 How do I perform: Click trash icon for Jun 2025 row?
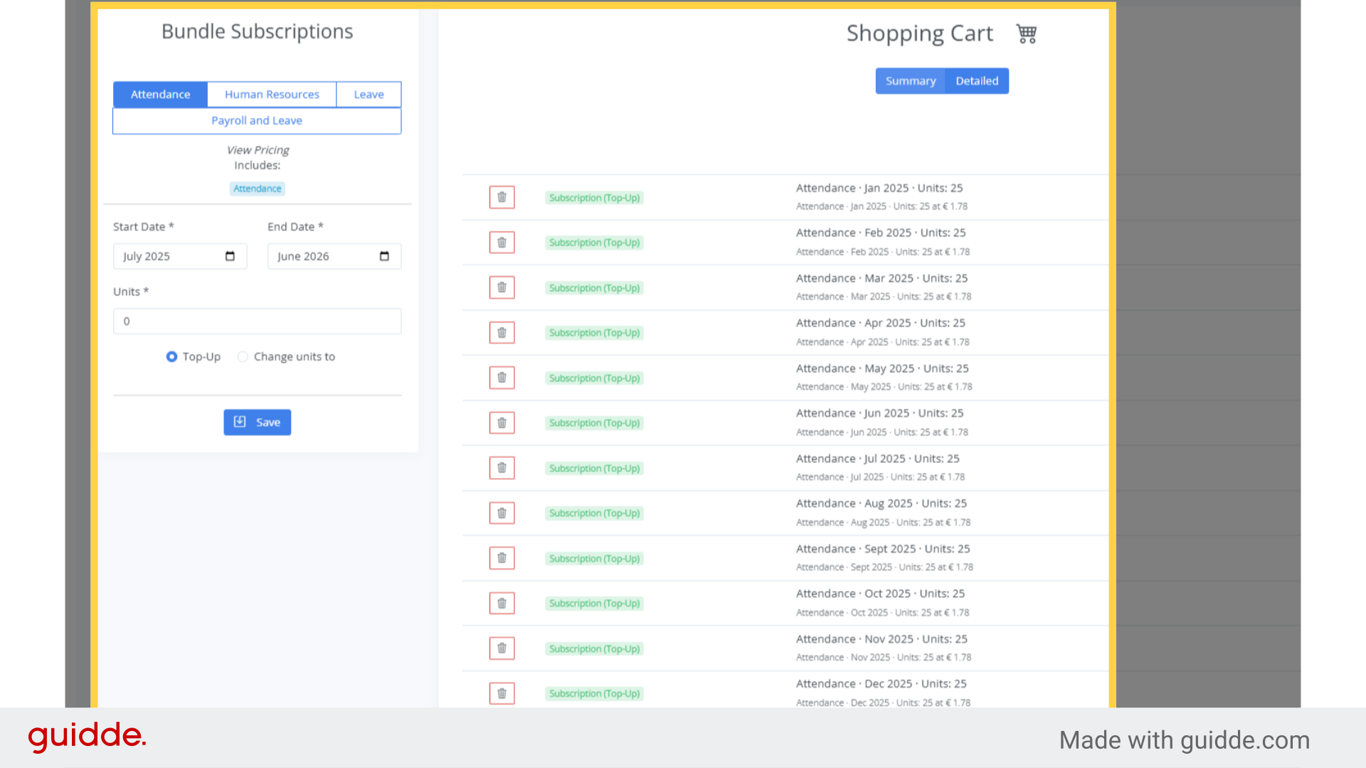click(x=502, y=423)
